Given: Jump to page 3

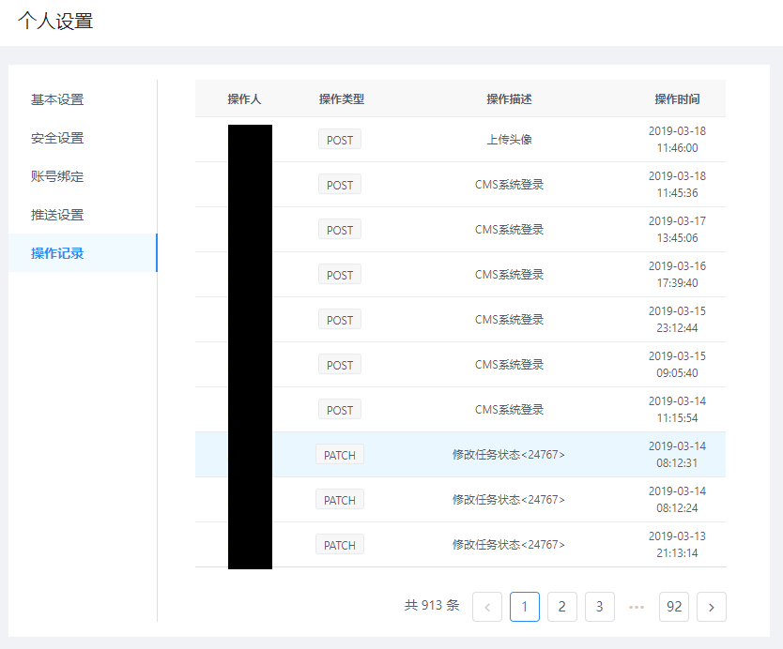Looking at the screenshot, I should [599, 607].
